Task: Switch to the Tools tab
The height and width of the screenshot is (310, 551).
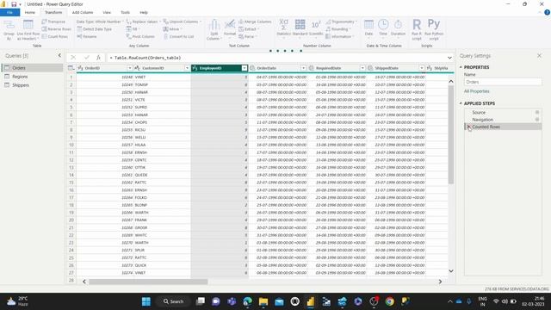Action: click(x=125, y=12)
